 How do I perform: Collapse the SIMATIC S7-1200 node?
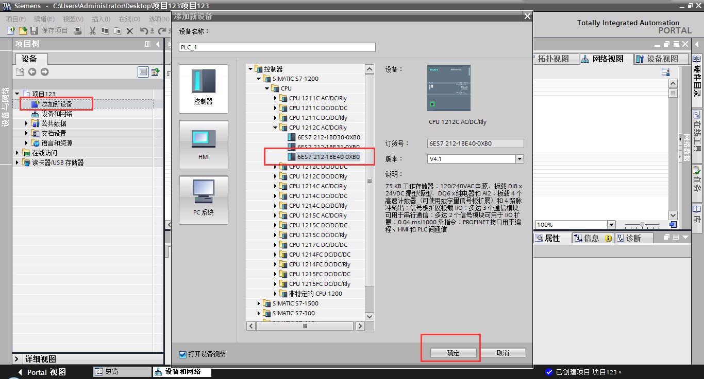259,79
